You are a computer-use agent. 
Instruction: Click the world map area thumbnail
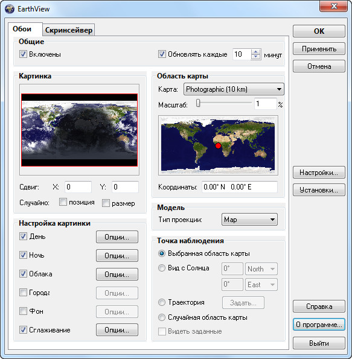(x=218, y=145)
